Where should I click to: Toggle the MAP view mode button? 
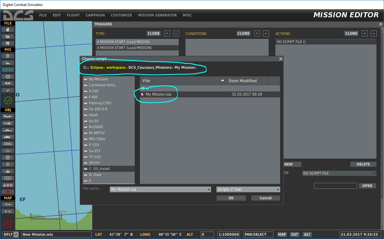coord(282,235)
